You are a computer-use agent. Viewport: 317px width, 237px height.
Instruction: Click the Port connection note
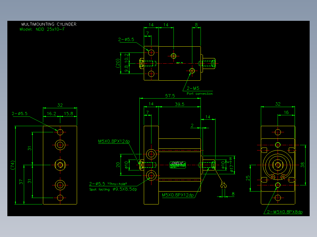pos(200,94)
